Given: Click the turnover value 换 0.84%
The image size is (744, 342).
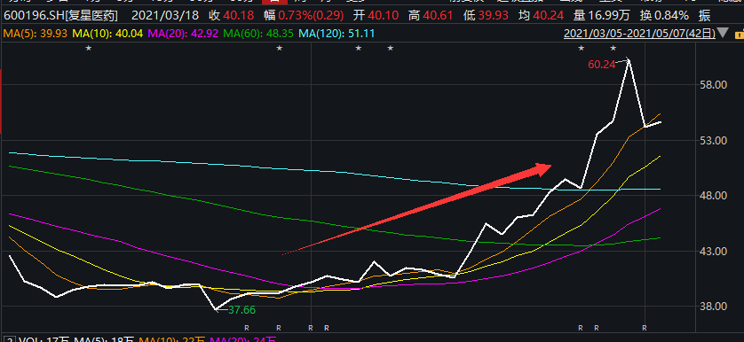Looking at the screenshot, I should click(663, 16).
